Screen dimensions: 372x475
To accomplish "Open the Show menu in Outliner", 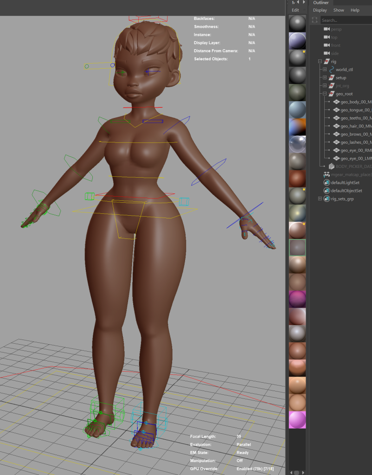I will (x=339, y=10).
